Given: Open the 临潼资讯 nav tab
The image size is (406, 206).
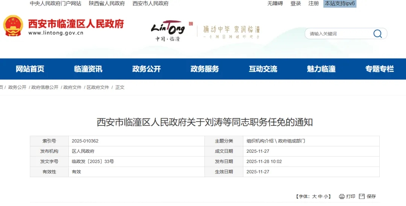Looking at the screenshot, I should coord(88,69).
